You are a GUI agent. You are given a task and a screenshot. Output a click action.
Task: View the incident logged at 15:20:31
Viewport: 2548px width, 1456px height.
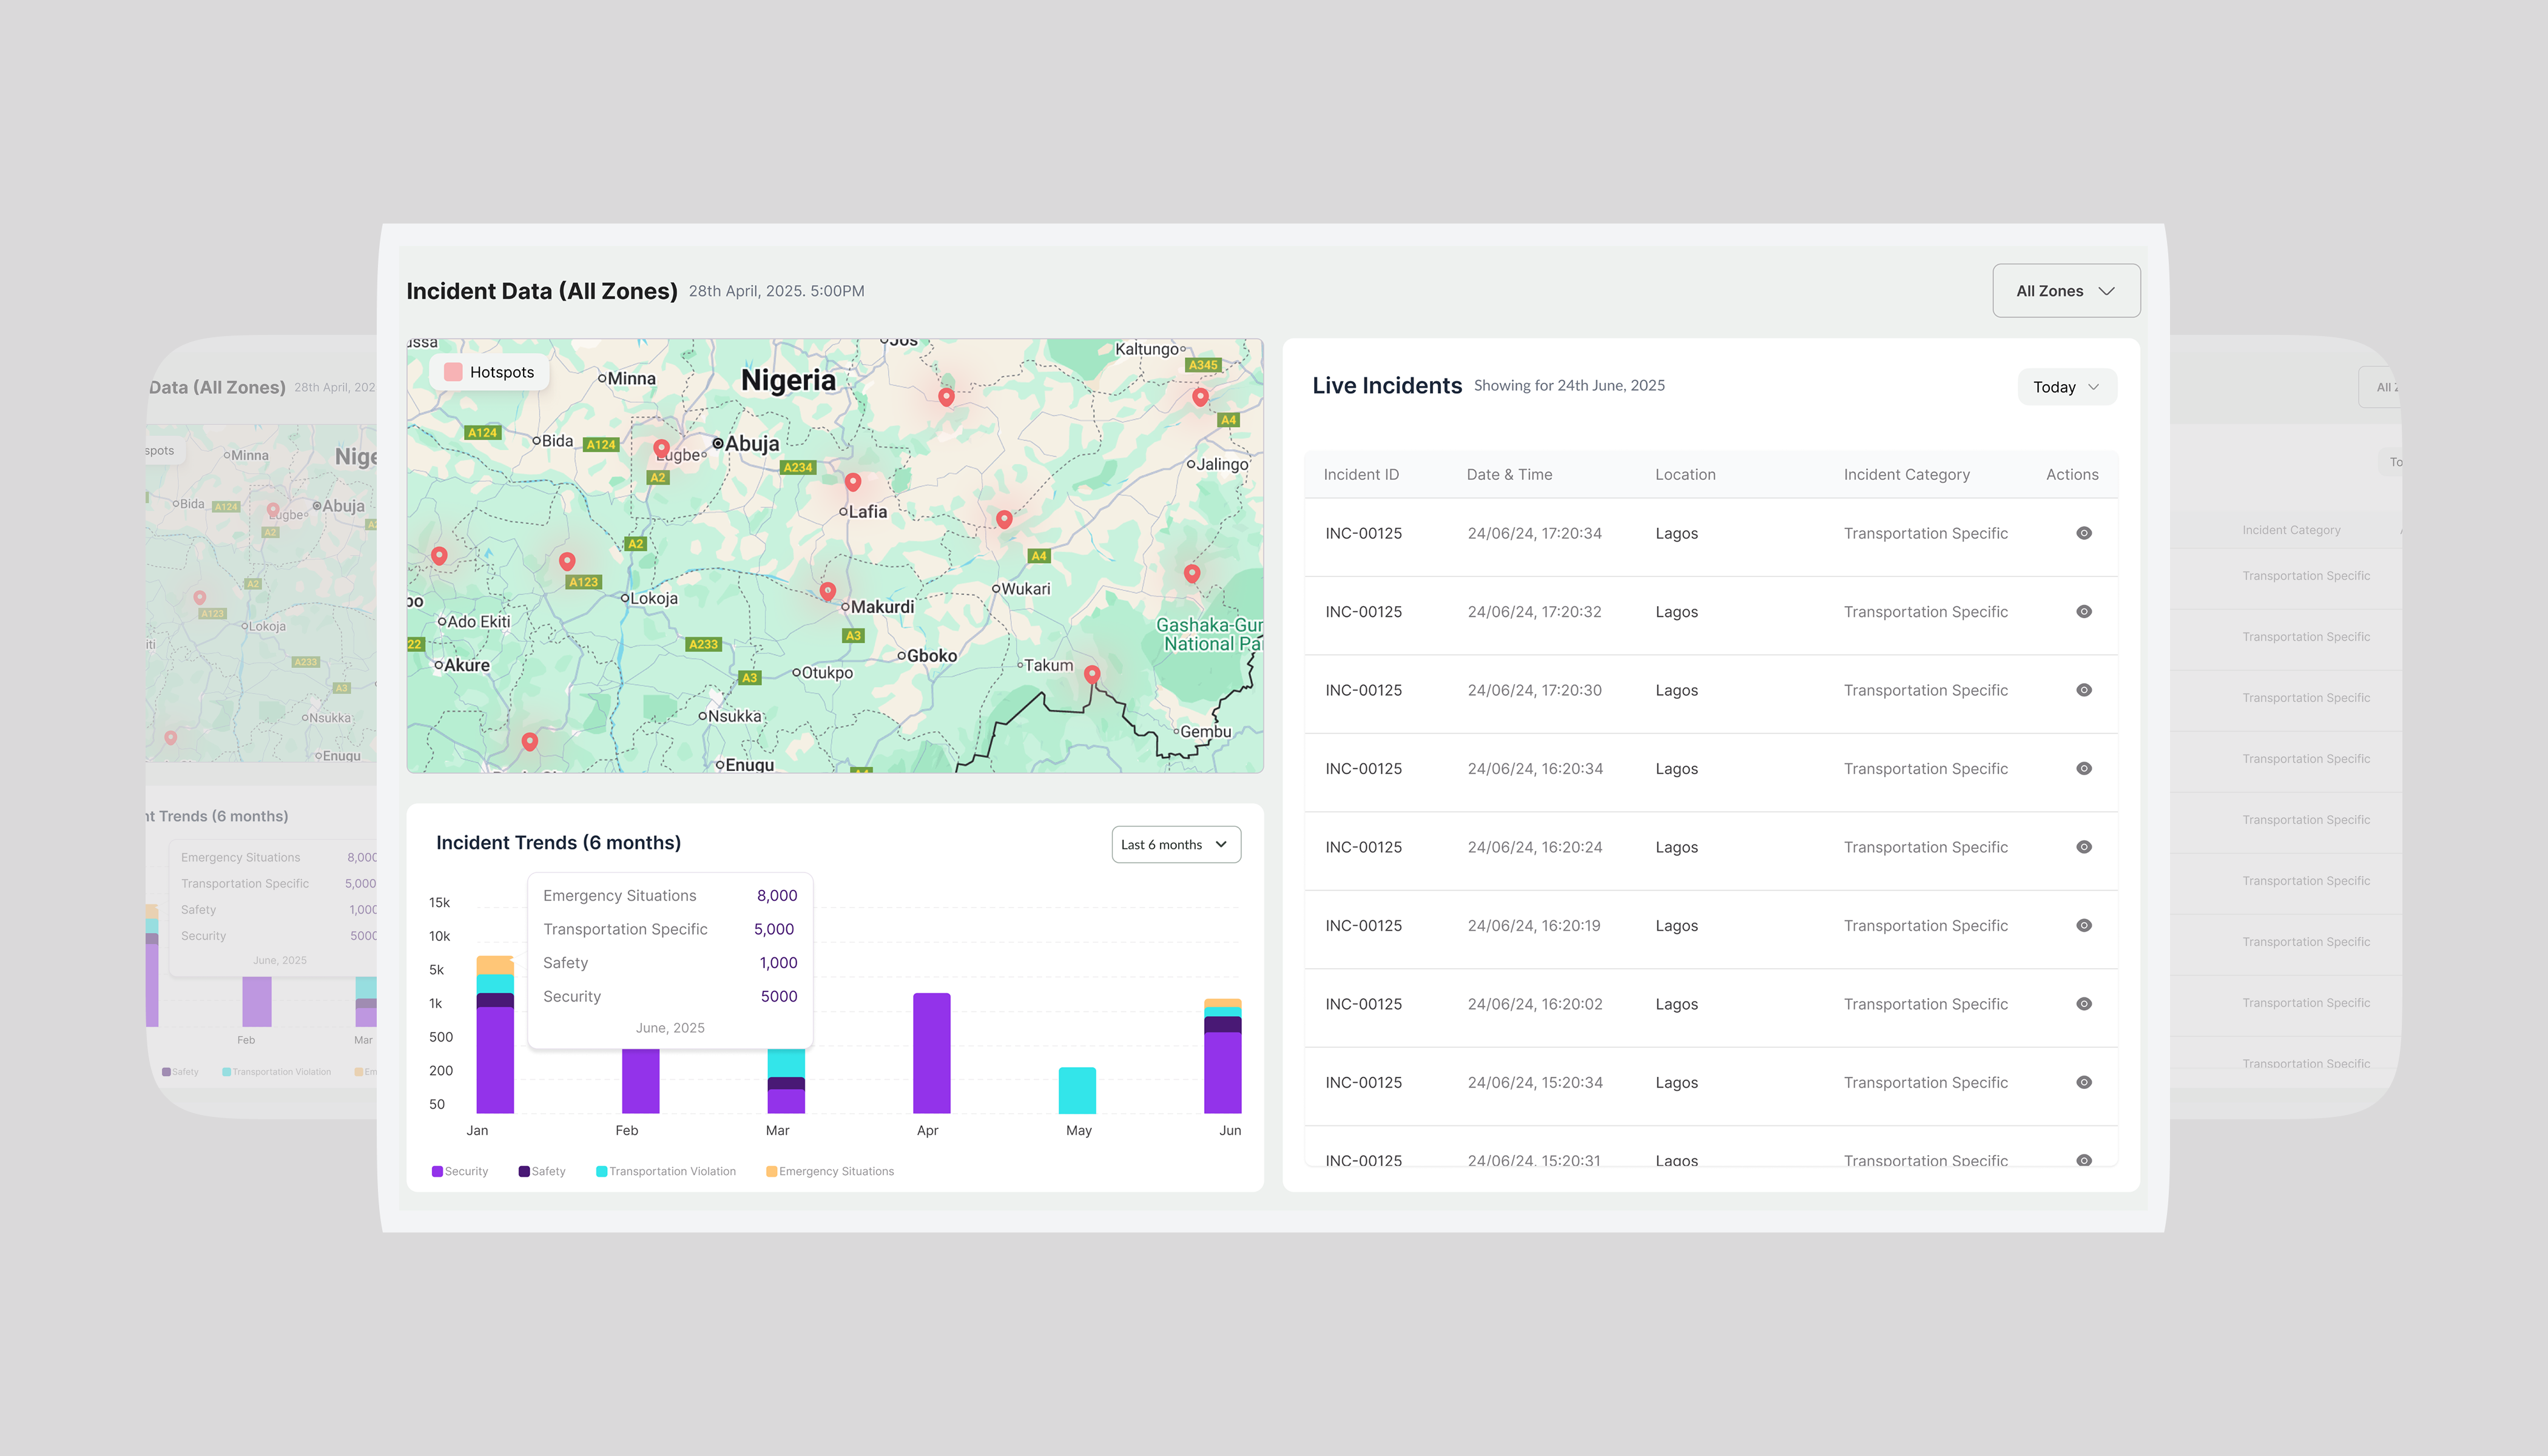tap(2084, 1161)
